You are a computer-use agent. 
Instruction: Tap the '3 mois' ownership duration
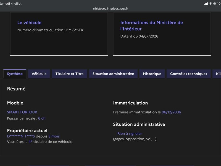[x=54, y=136]
